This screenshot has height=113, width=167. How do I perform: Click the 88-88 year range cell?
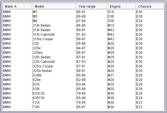[x=92, y=16]
